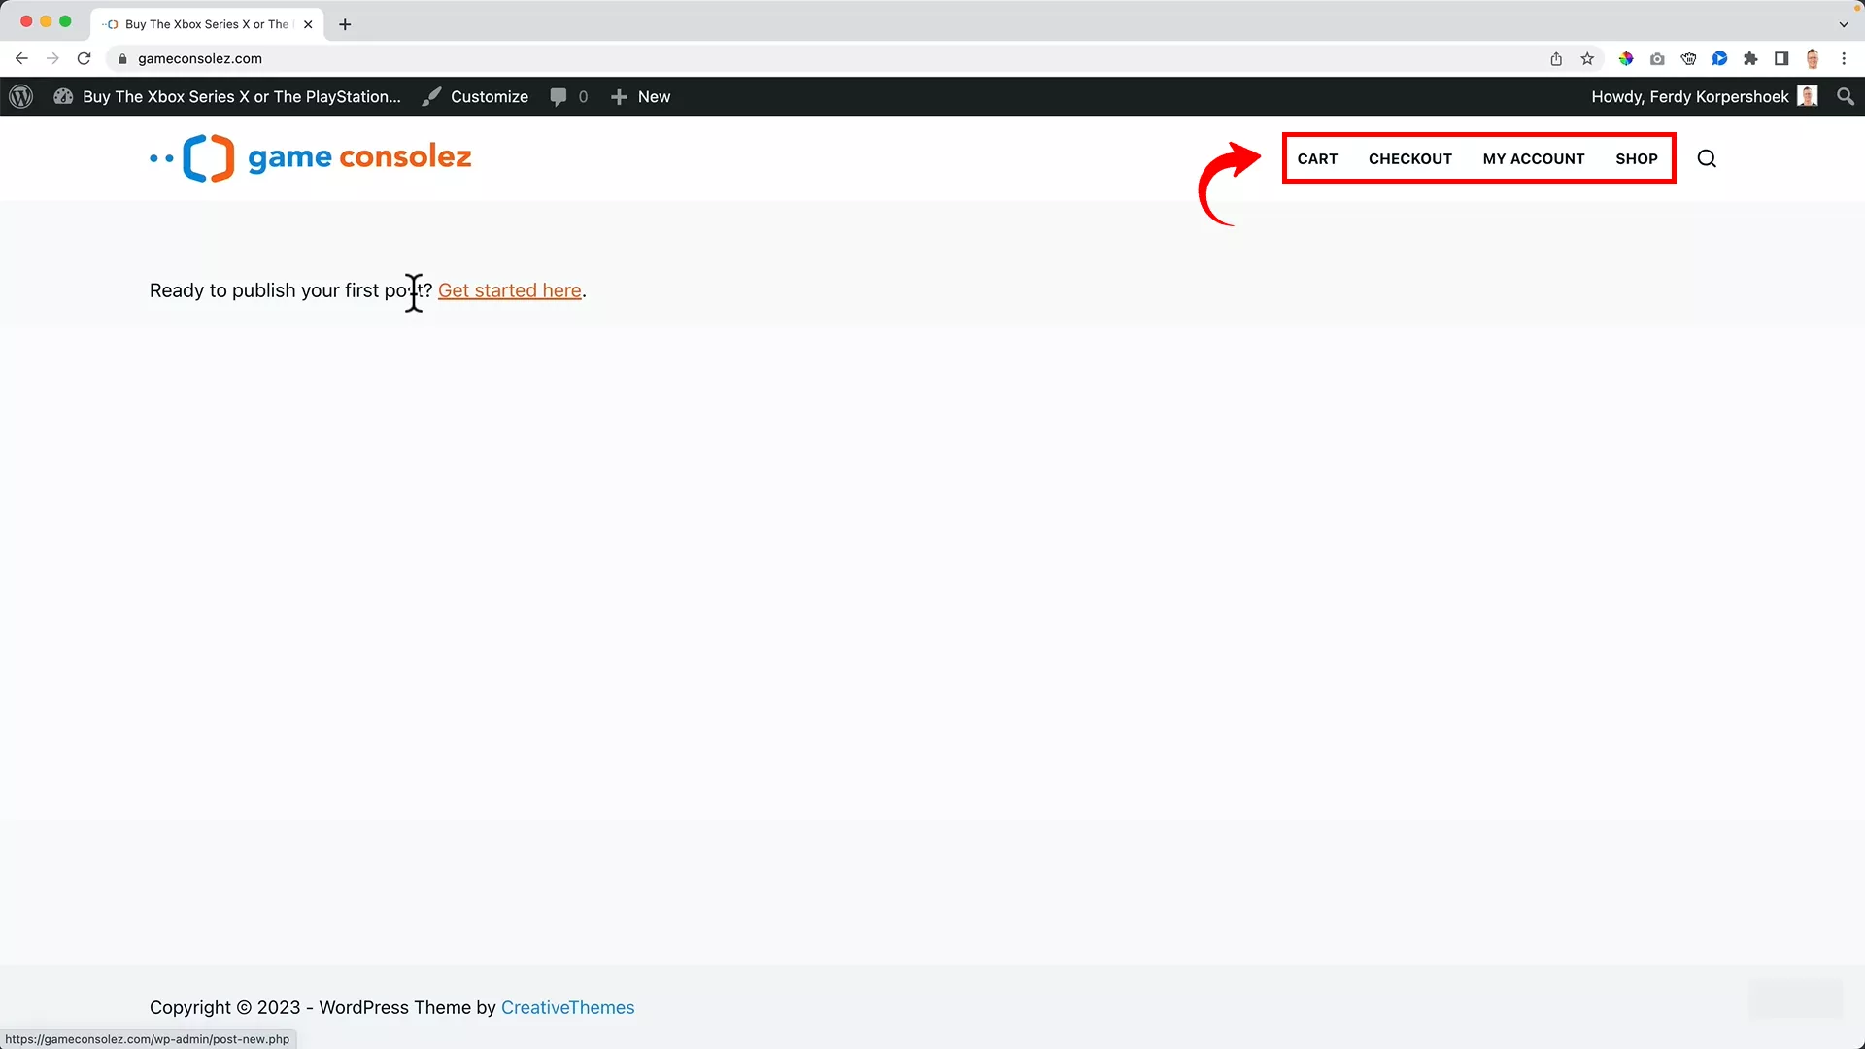Click the Customize brush icon in admin bar
Screen dimensions: 1865x1049
point(432,96)
